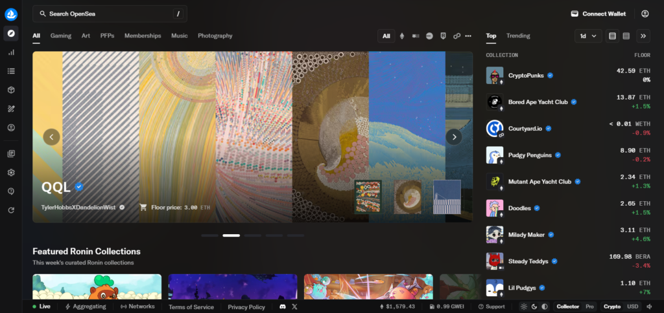The width and height of the screenshot is (664, 313).
Task: Expand more chains with three dots
Action: [x=468, y=36]
